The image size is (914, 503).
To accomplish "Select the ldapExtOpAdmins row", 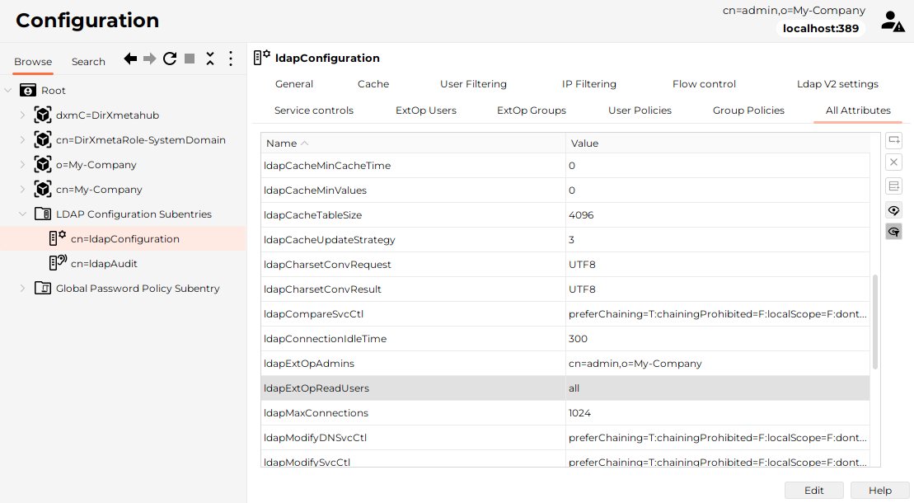I will coord(565,364).
